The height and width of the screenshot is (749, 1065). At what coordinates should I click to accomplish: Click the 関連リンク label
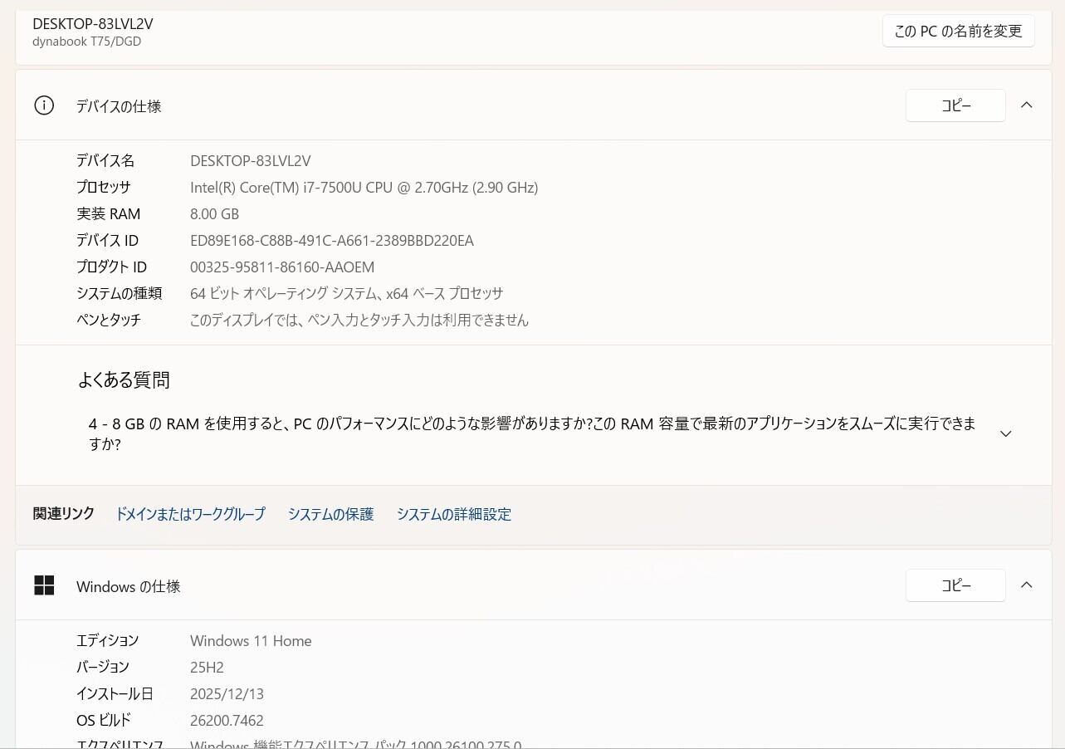64,514
